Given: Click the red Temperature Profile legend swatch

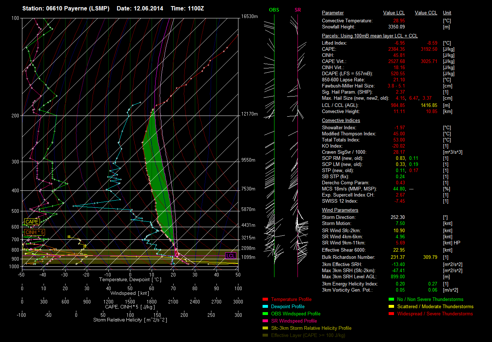Looking at the screenshot, I should tap(265, 300).
